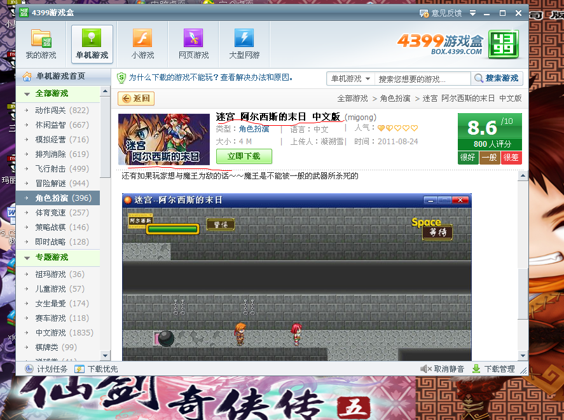Click description scrollbar up arrow
This screenshot has height=420, width=564.
pos(523,176)
